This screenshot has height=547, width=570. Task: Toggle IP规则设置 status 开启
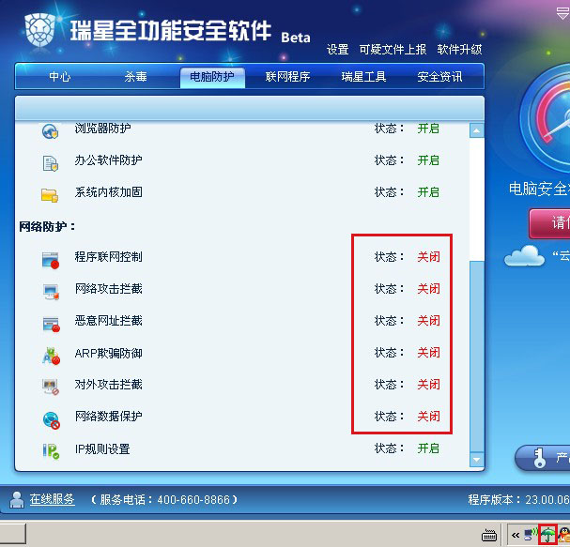pyautogui.click(x=428, y=448)
